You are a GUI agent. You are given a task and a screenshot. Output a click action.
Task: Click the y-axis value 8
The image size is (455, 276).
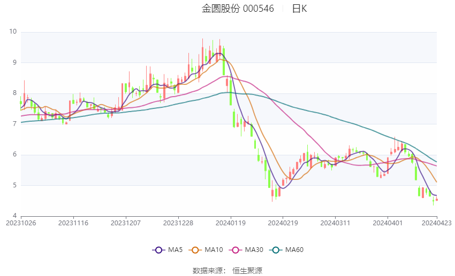(14, 93)
